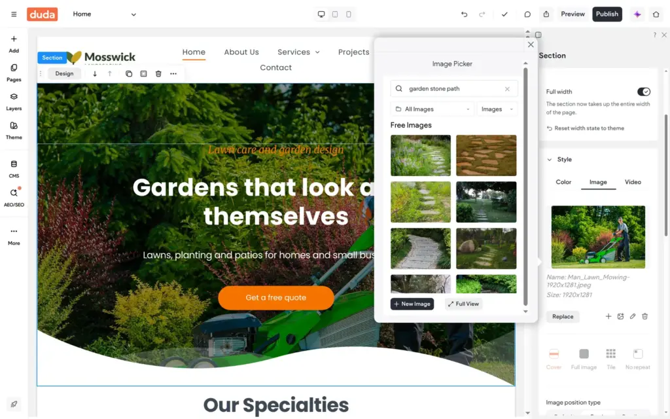This screenshot has height=419, width=670.
Task: Click Get a free quote button
Action: pos(275,298)
